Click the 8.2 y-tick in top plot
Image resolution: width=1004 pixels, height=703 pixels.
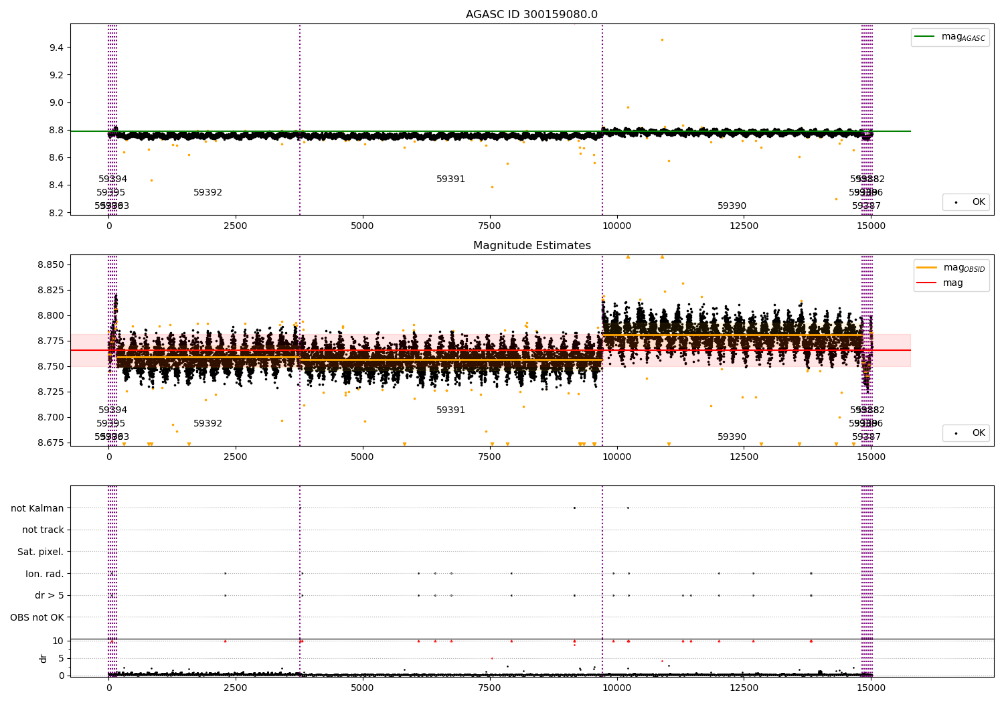[56, 213]
